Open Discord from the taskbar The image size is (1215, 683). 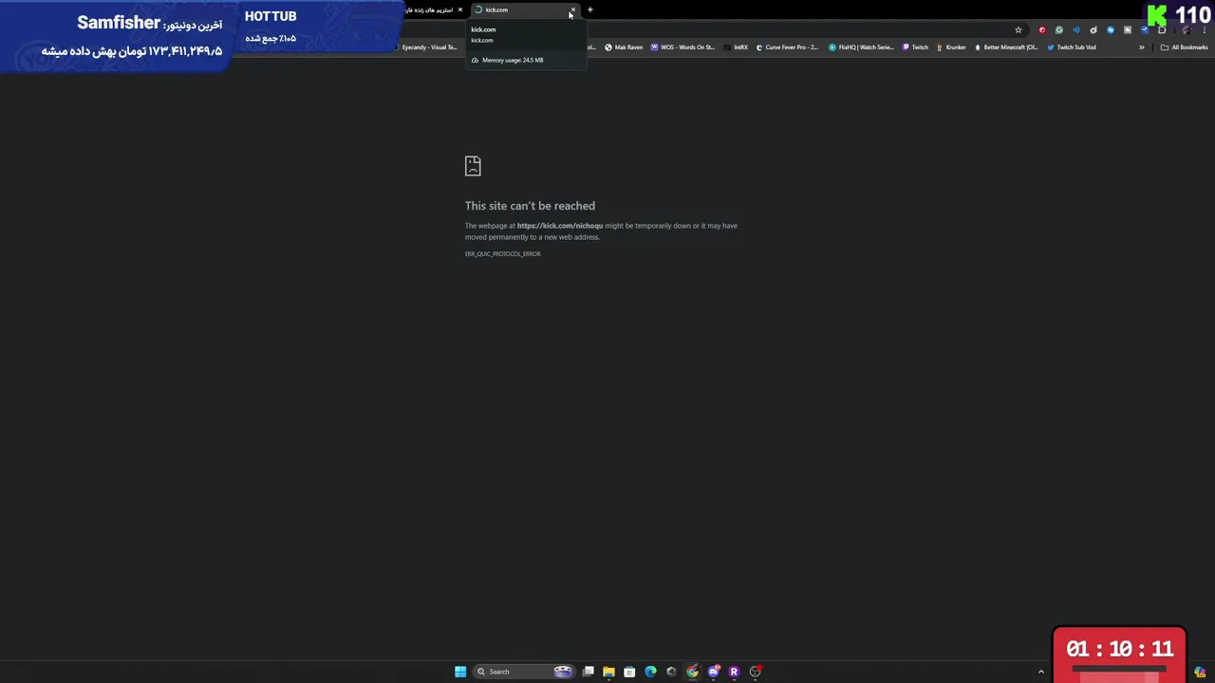(713, 672)
